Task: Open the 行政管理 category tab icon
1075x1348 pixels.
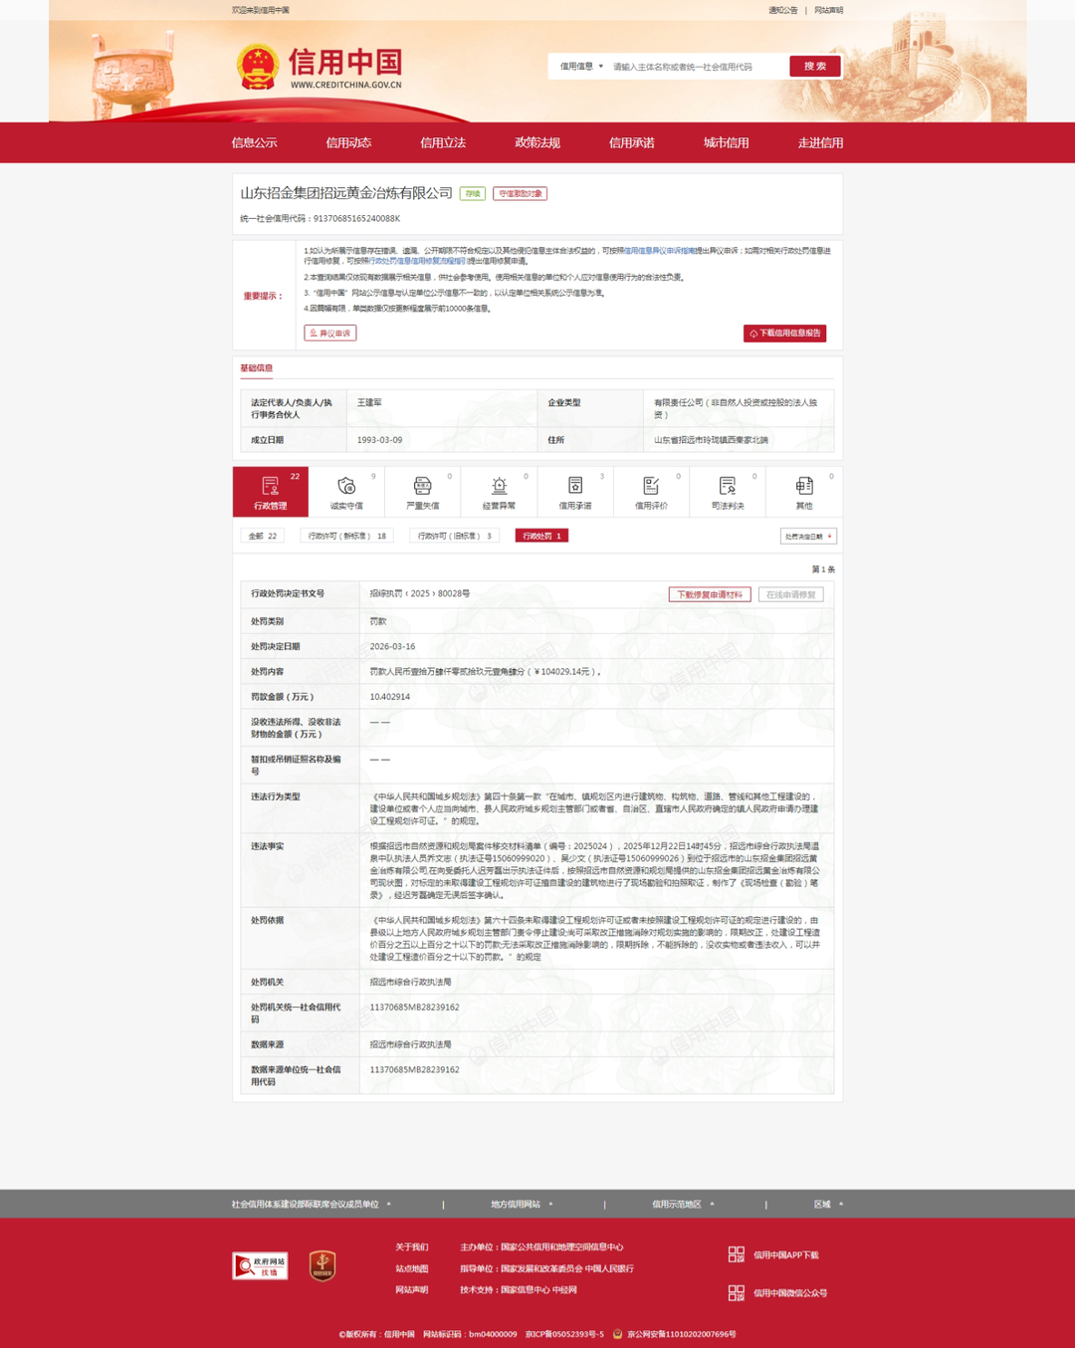Action: [270, 486]
